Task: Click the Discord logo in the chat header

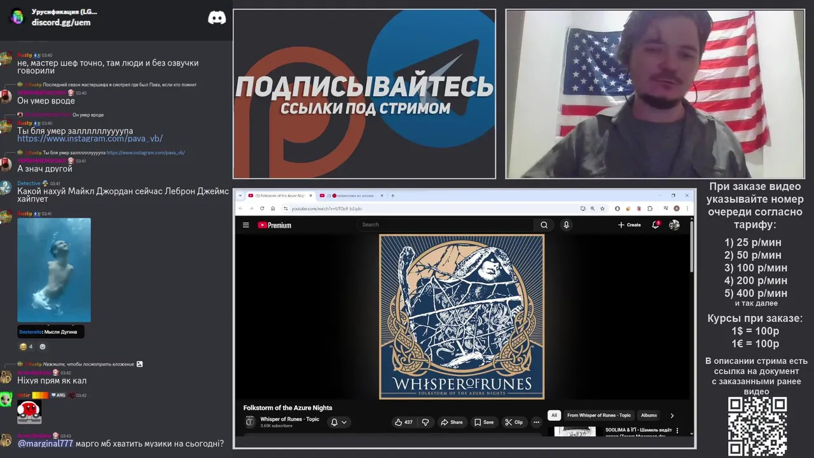Action: [x=217, y=18]
